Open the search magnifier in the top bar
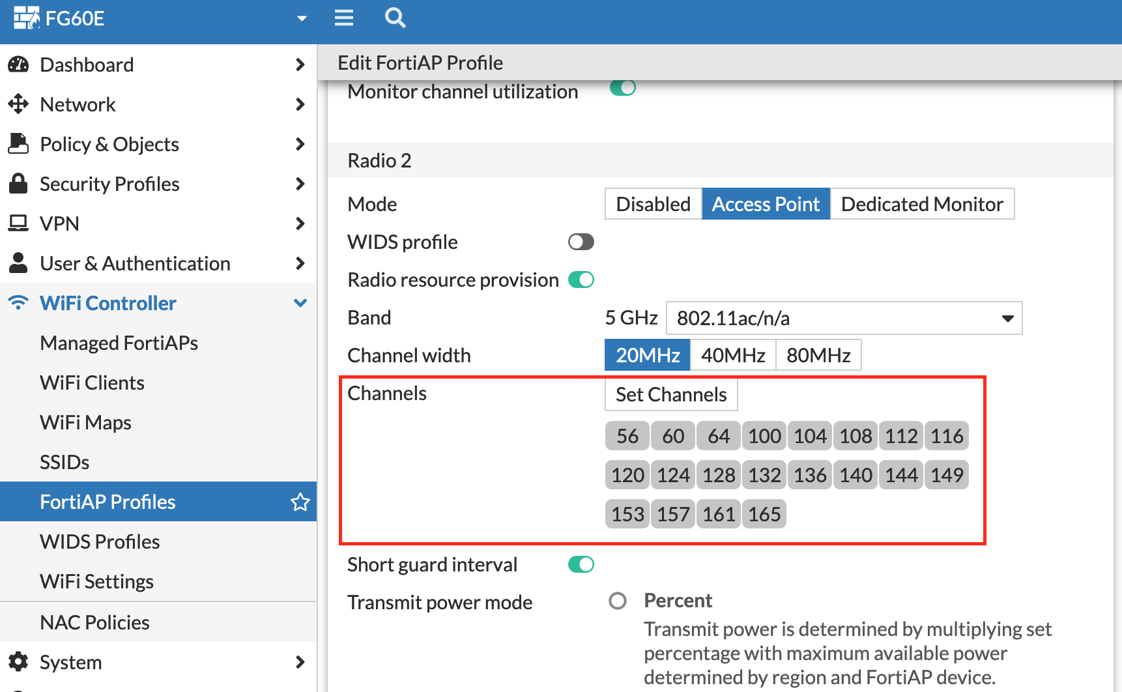This screenshot has height=692, width=1122. pyautogui.click(x=395, y=18)
